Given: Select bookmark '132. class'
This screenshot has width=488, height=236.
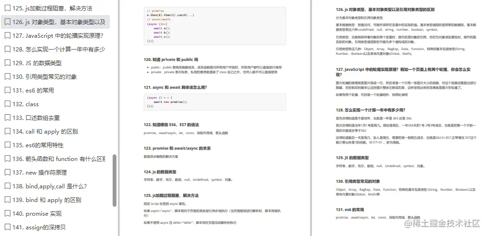Looking at the screenshot, I should [x=26, y=104].
